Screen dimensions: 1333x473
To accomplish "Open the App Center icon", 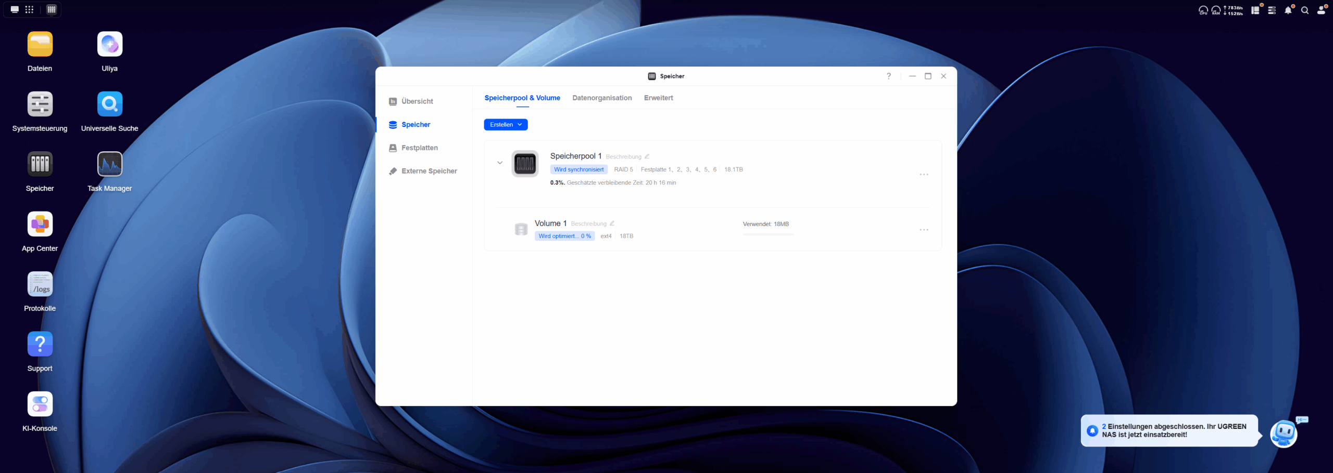I will (40, 225).
